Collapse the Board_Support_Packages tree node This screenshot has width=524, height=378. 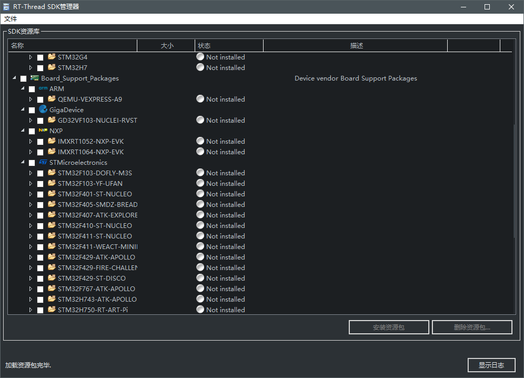point(14,78)
